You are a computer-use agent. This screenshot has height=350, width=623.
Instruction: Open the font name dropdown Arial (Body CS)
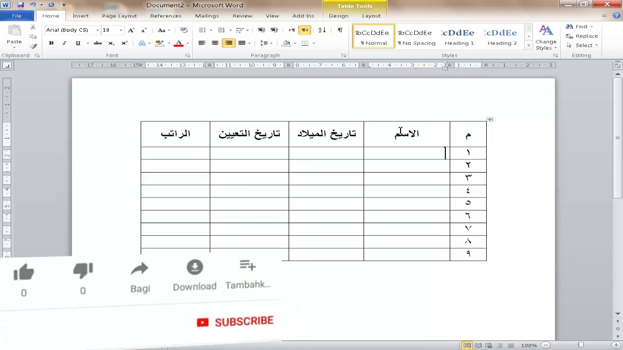[97, 30]
